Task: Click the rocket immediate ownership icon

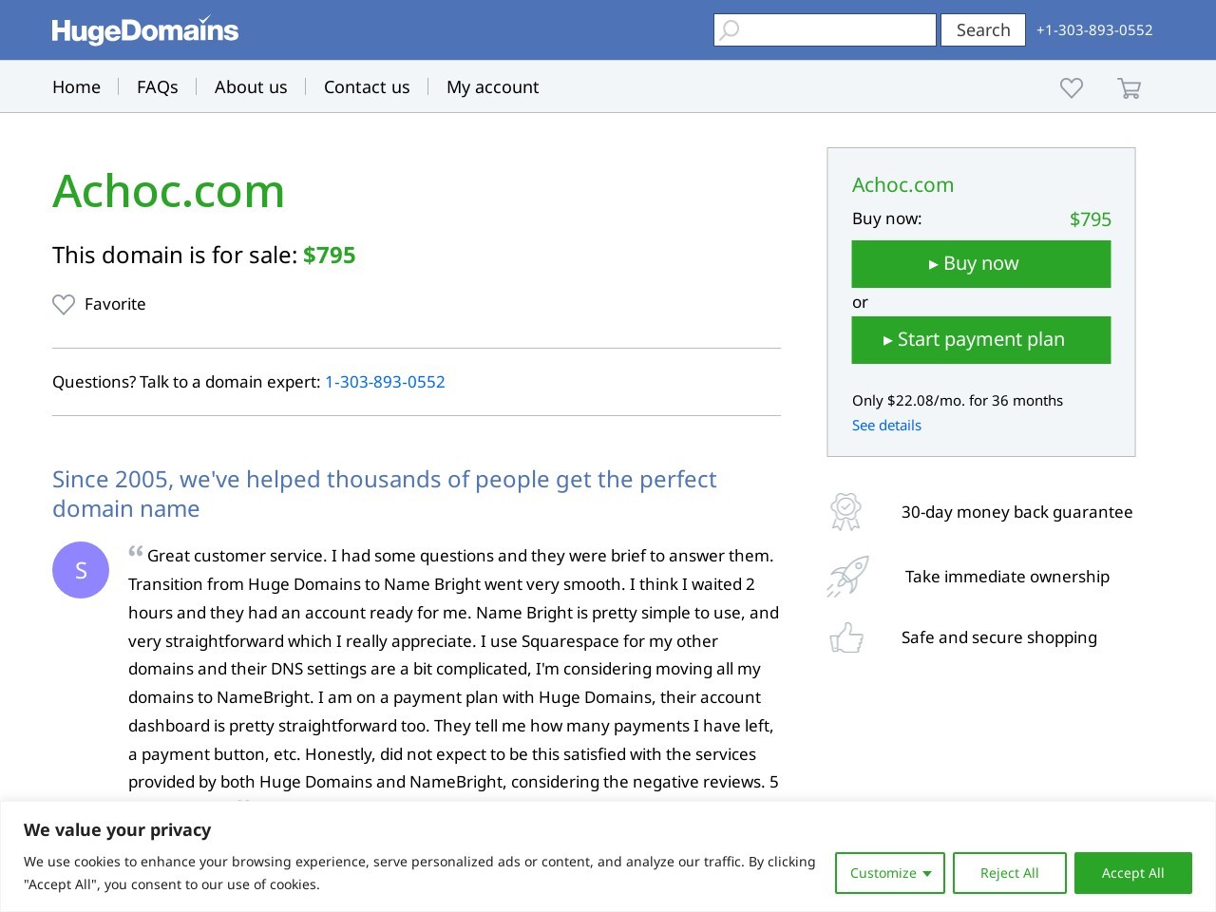Action: pyautogui.click(x=847, y=577)
